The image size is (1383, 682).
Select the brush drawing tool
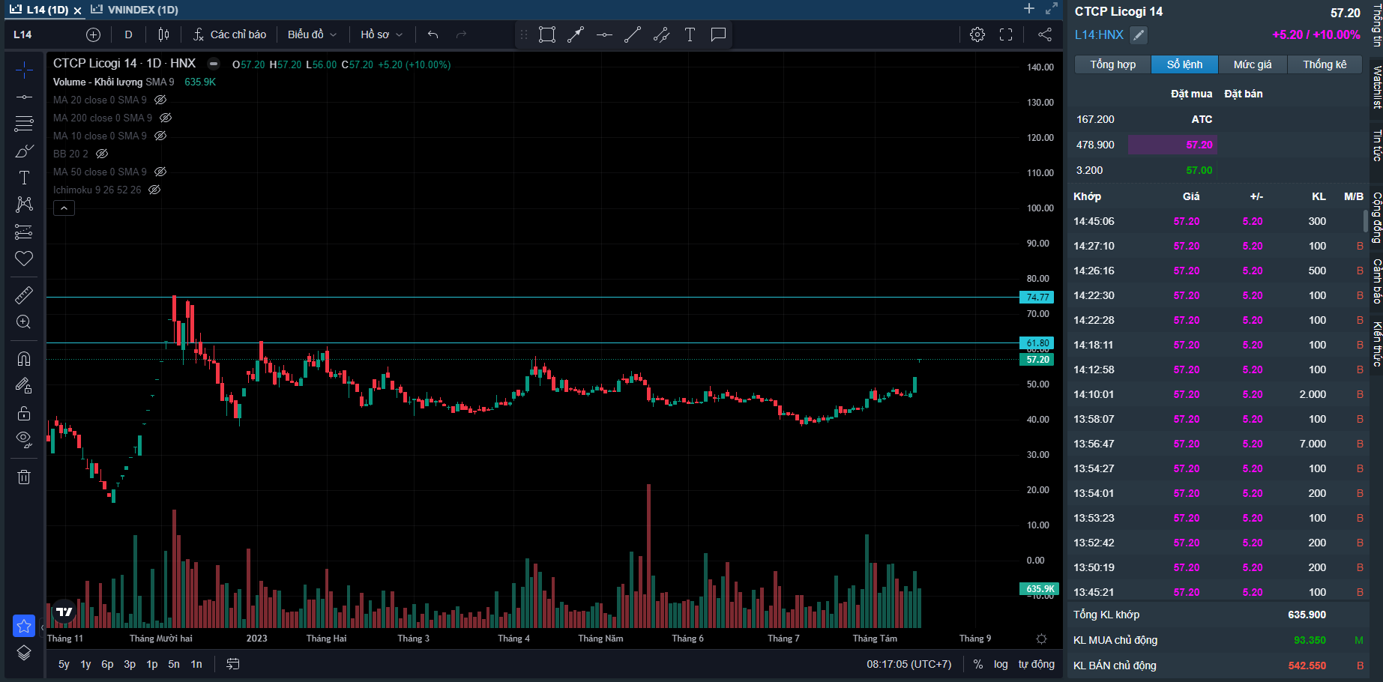click(24, 151)
